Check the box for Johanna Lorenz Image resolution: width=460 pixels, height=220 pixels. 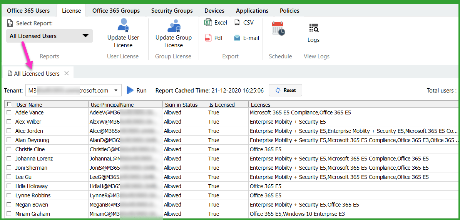point(9,159)
